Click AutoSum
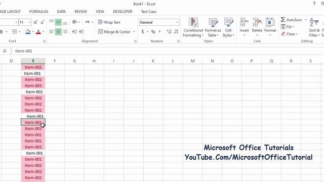 click(x=292, y=20)
